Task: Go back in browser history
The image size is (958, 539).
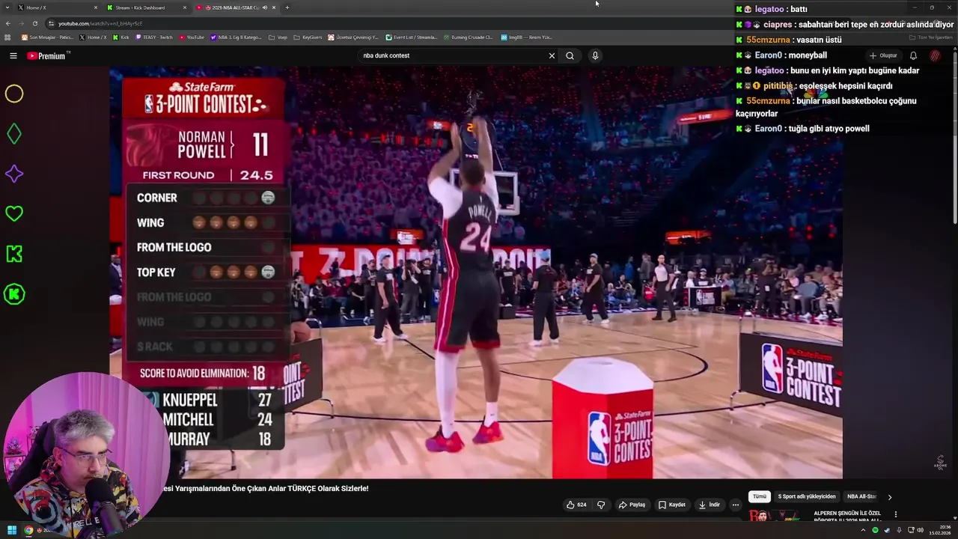Action: click(x=8, y=23)
